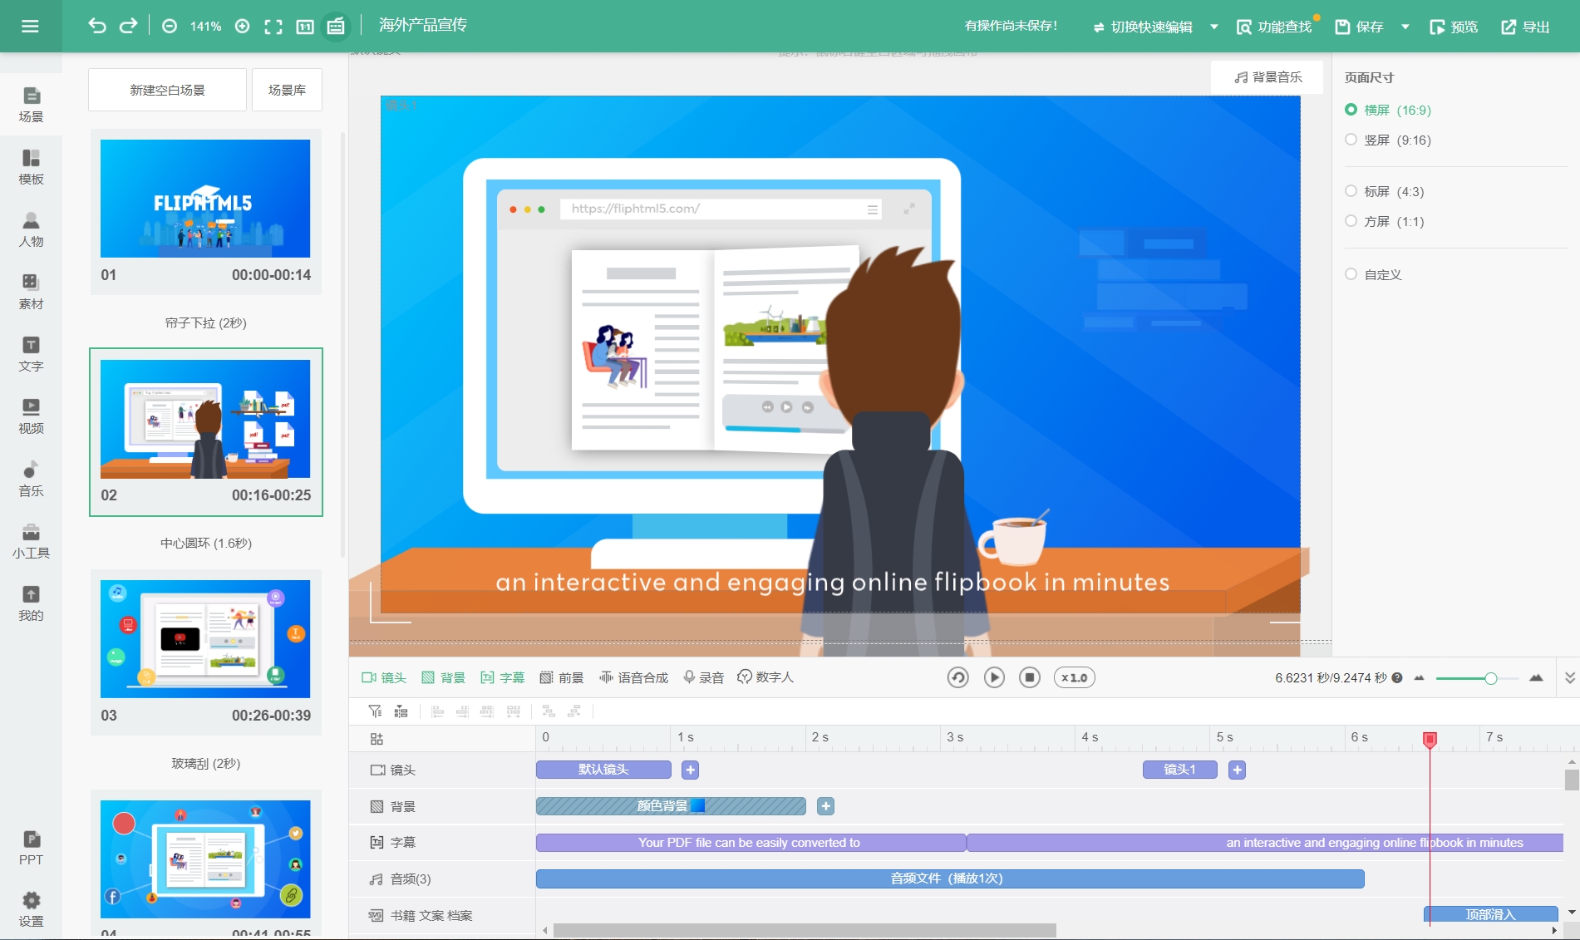Collapse the timeline panel with chevrons
1580x940 pixels.
(1570, 677)
